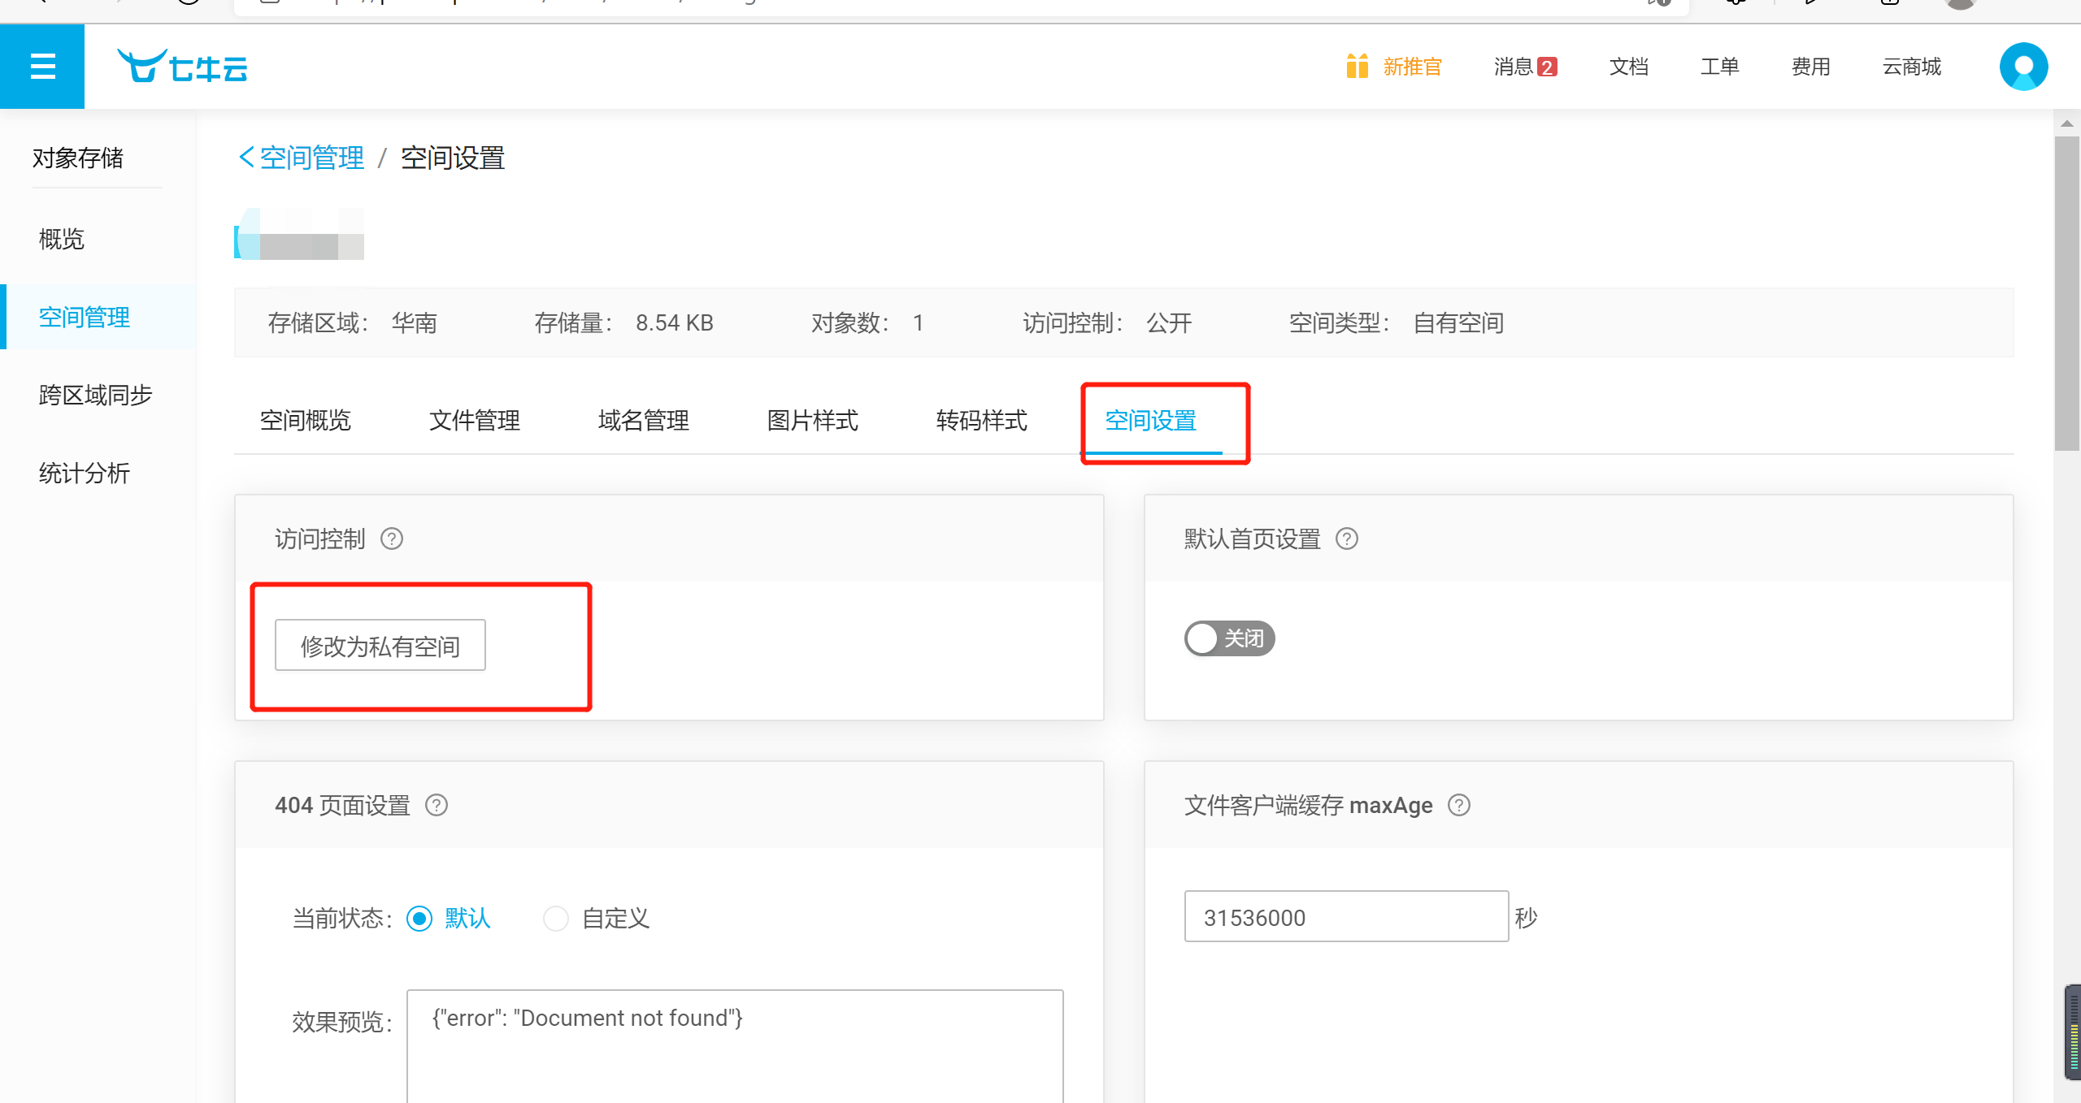Select the 自定义 radio button
Image resolution: width=2081 pixels, height=1103 pixels.
click(556, 919)
